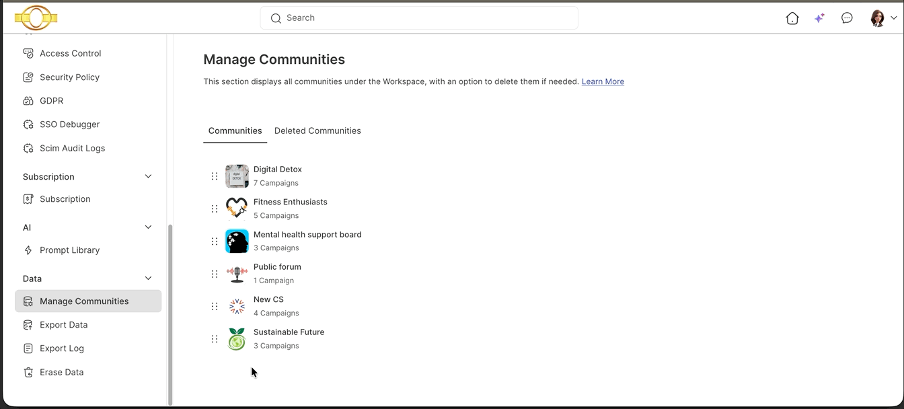Viewport: 904px width, 409px height.
Task: Click the 1 Campaign count text
Action: point(274,281)
